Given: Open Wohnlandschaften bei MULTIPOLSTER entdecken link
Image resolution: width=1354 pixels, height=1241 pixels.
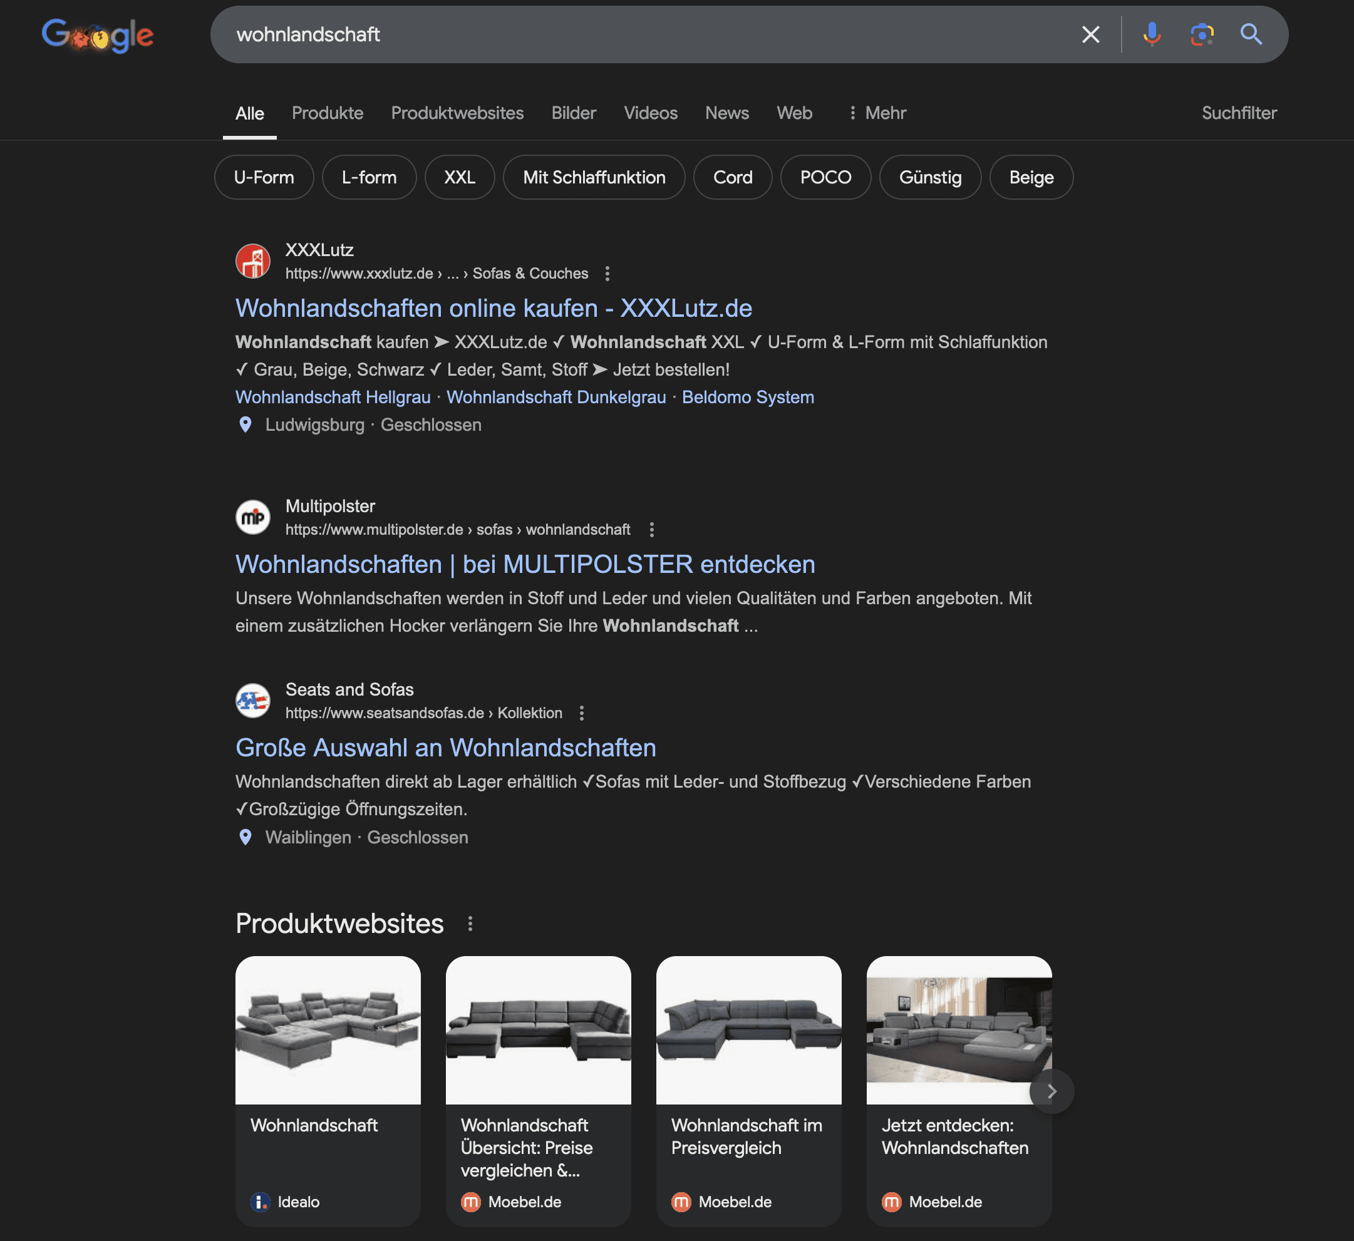Looking at the screenshot, I should point(525,564).
